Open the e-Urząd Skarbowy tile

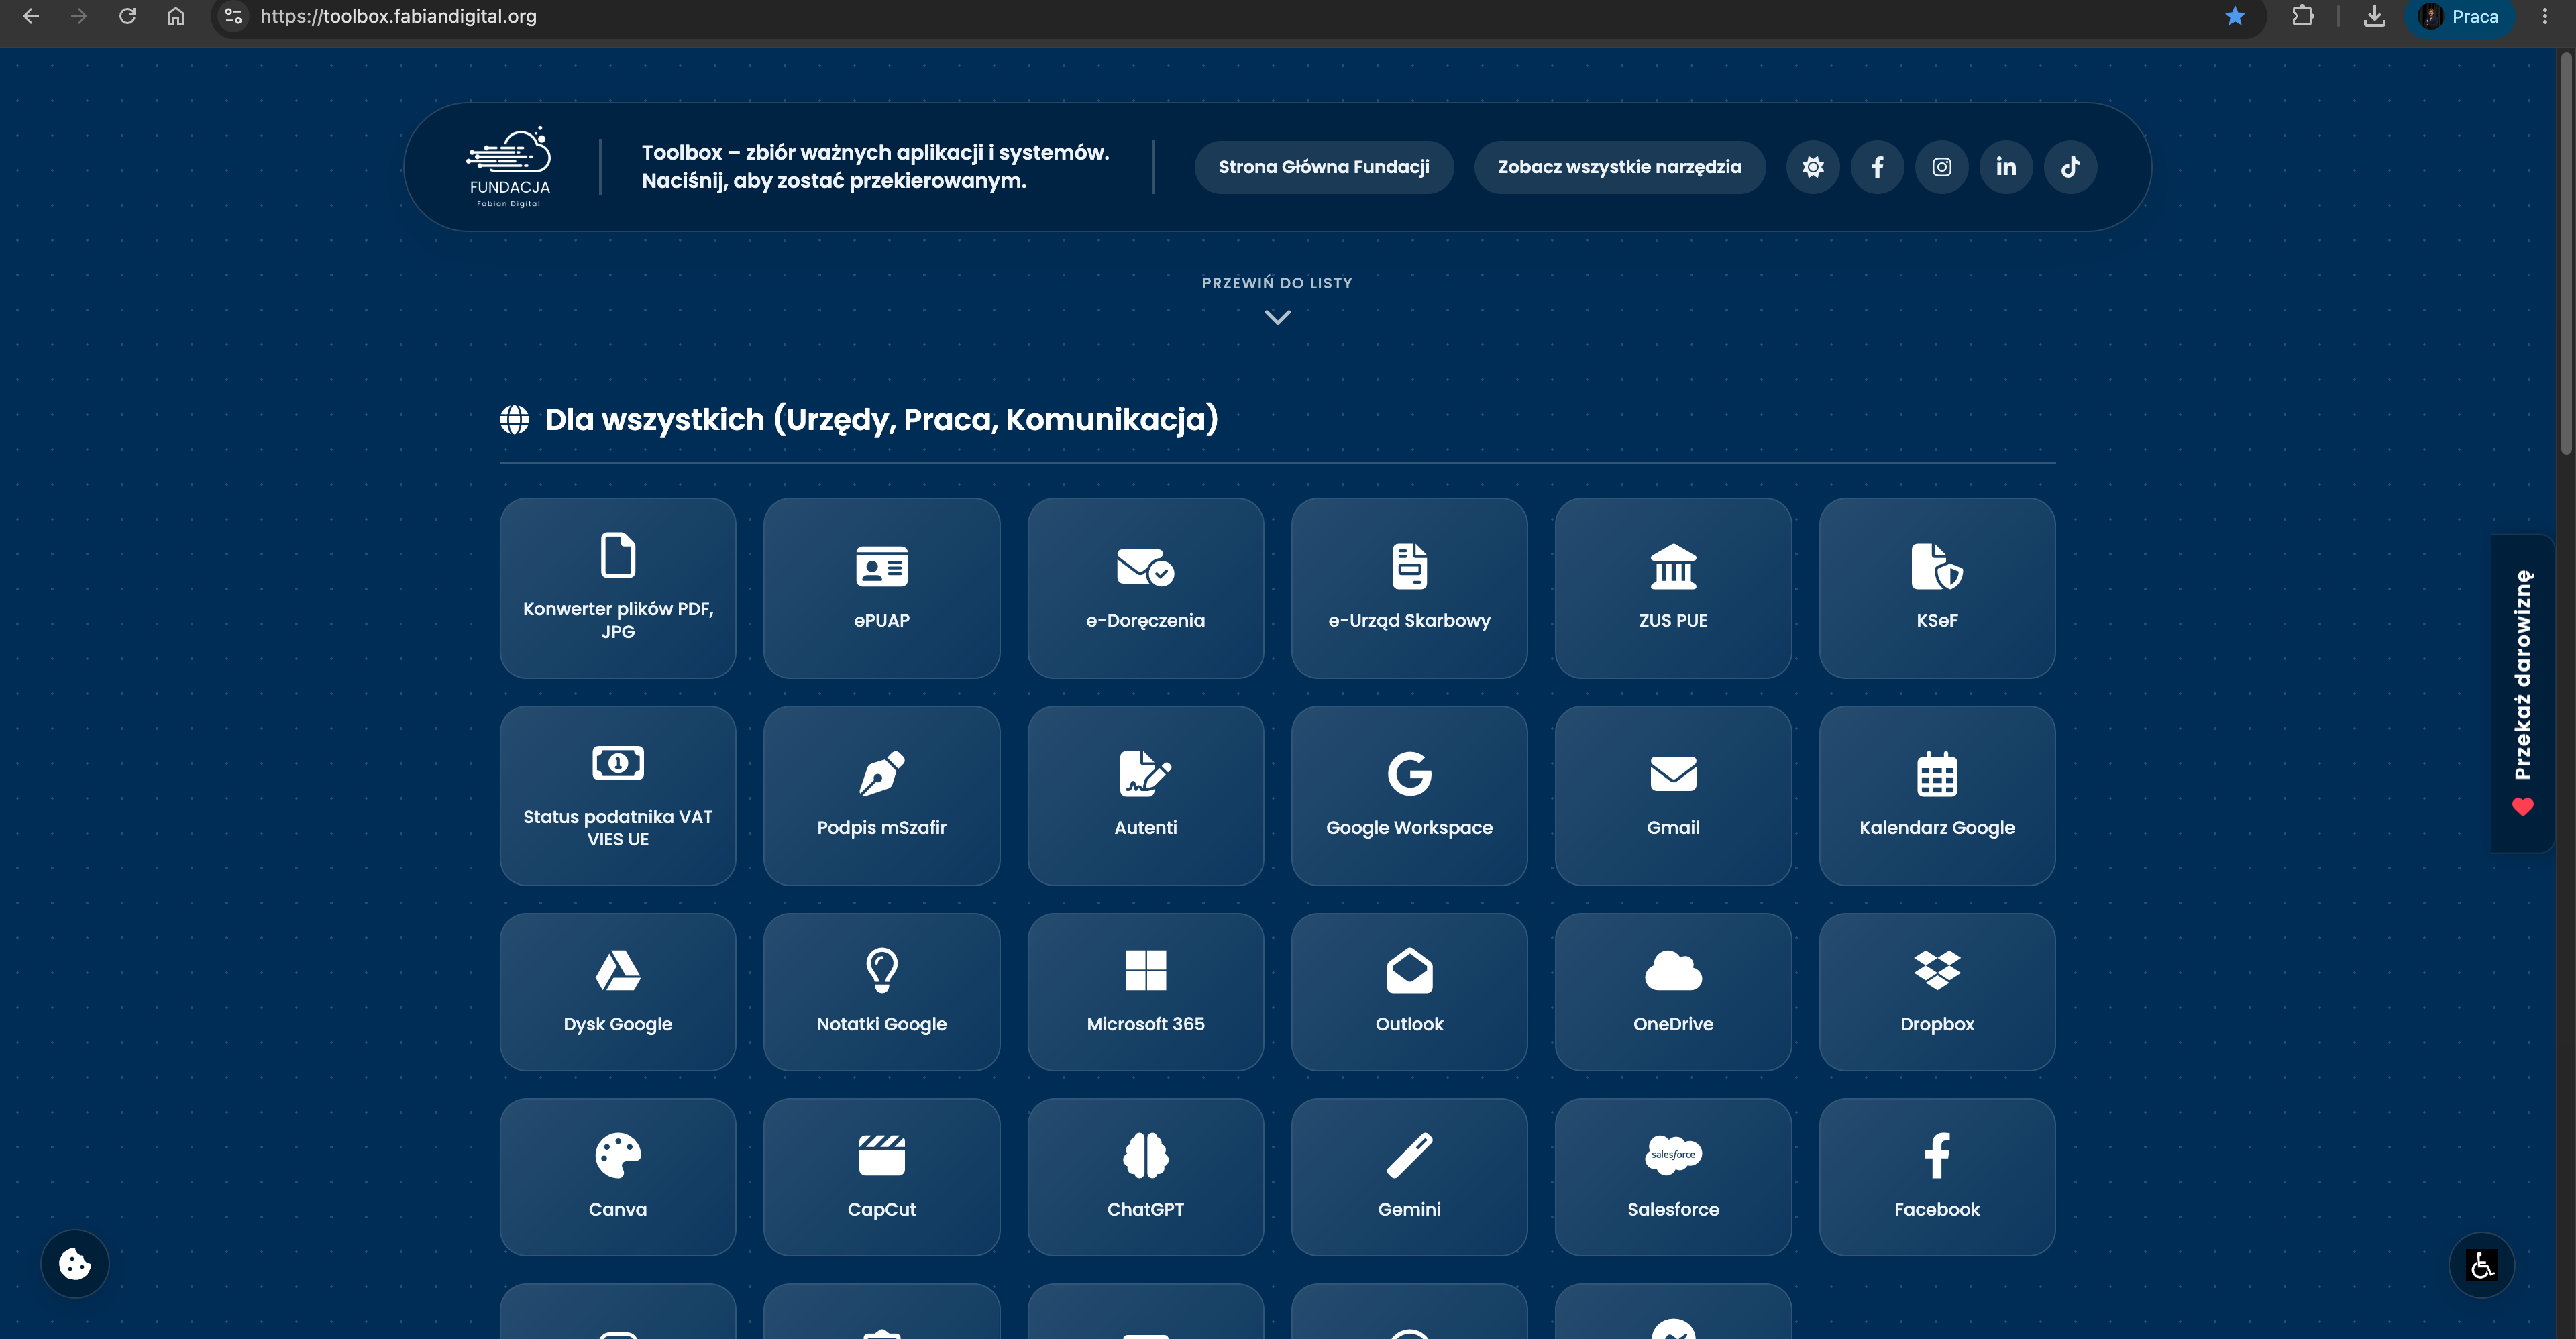pos(1409,588)
